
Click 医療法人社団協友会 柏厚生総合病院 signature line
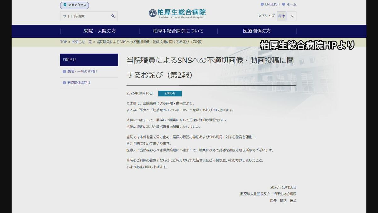pos(268,194)
